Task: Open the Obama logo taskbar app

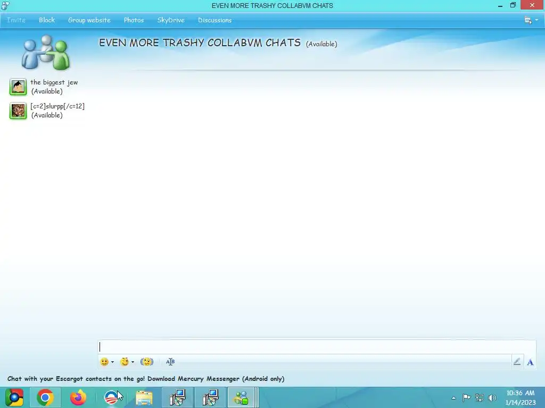Action: [111, 397]
